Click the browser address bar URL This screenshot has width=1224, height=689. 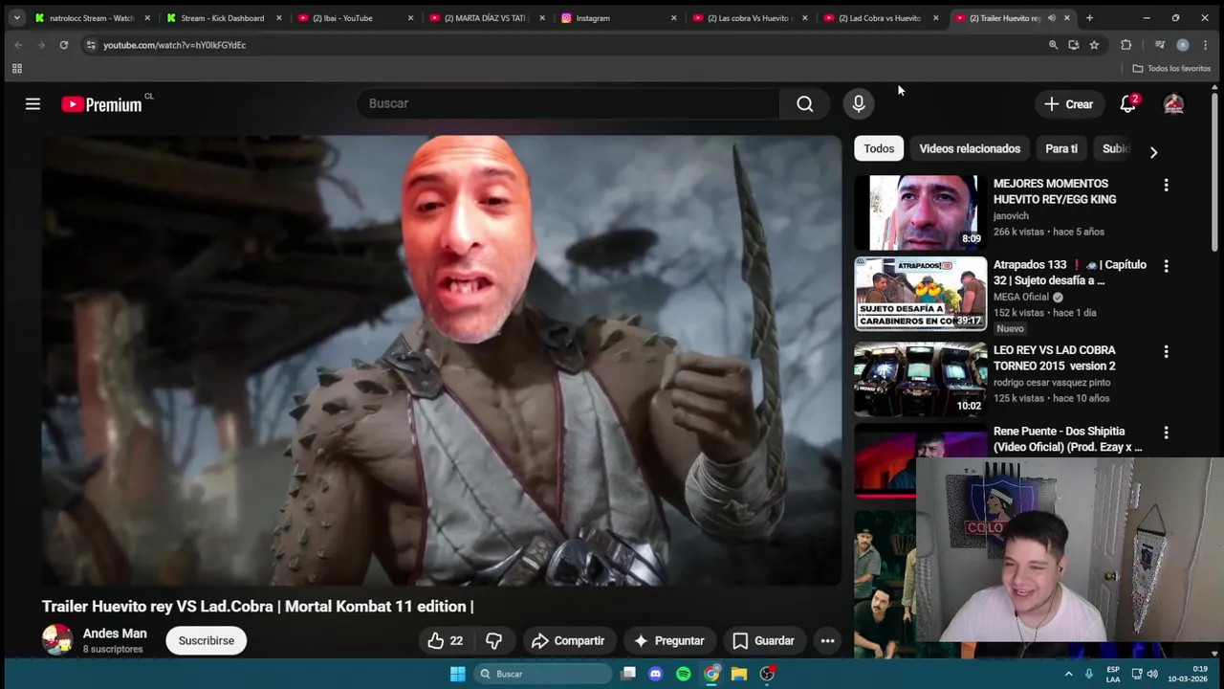[174, 45]
